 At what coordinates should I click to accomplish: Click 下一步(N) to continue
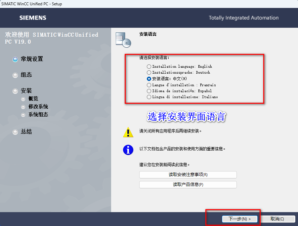(x=240, y=219)
